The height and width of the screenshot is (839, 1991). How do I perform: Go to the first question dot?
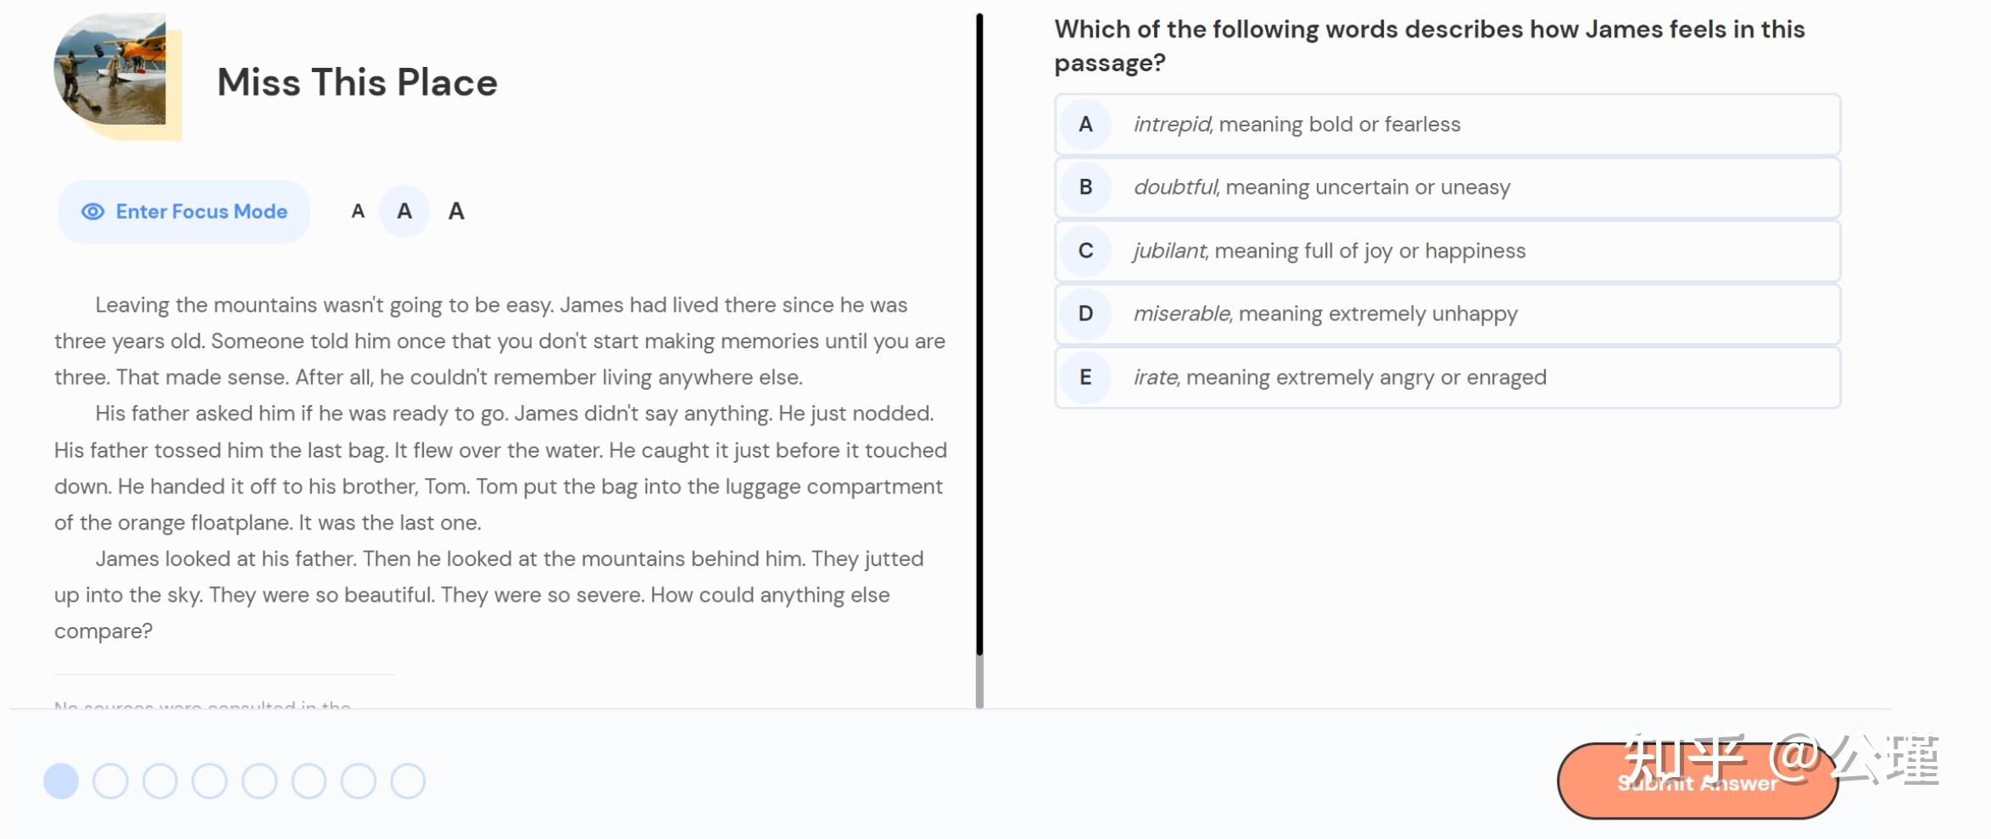61,781
